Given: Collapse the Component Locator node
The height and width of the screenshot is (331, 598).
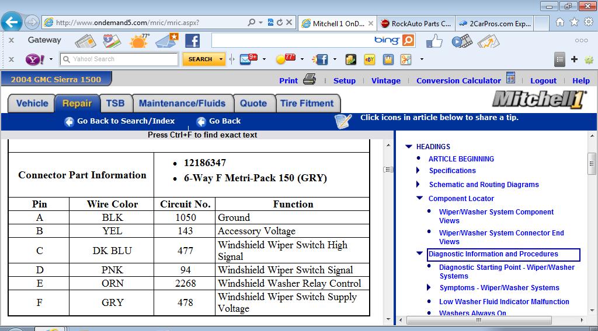Looking at the screenshot, I should 419,198.
